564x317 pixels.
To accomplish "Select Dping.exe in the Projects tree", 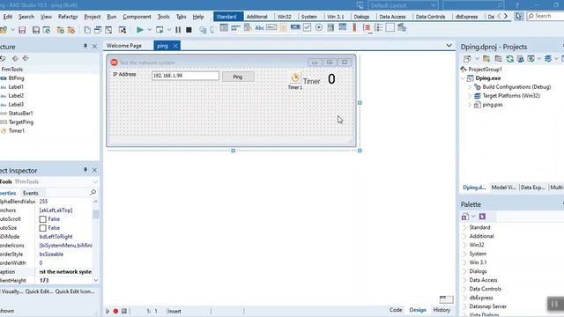I will point(487,78).
